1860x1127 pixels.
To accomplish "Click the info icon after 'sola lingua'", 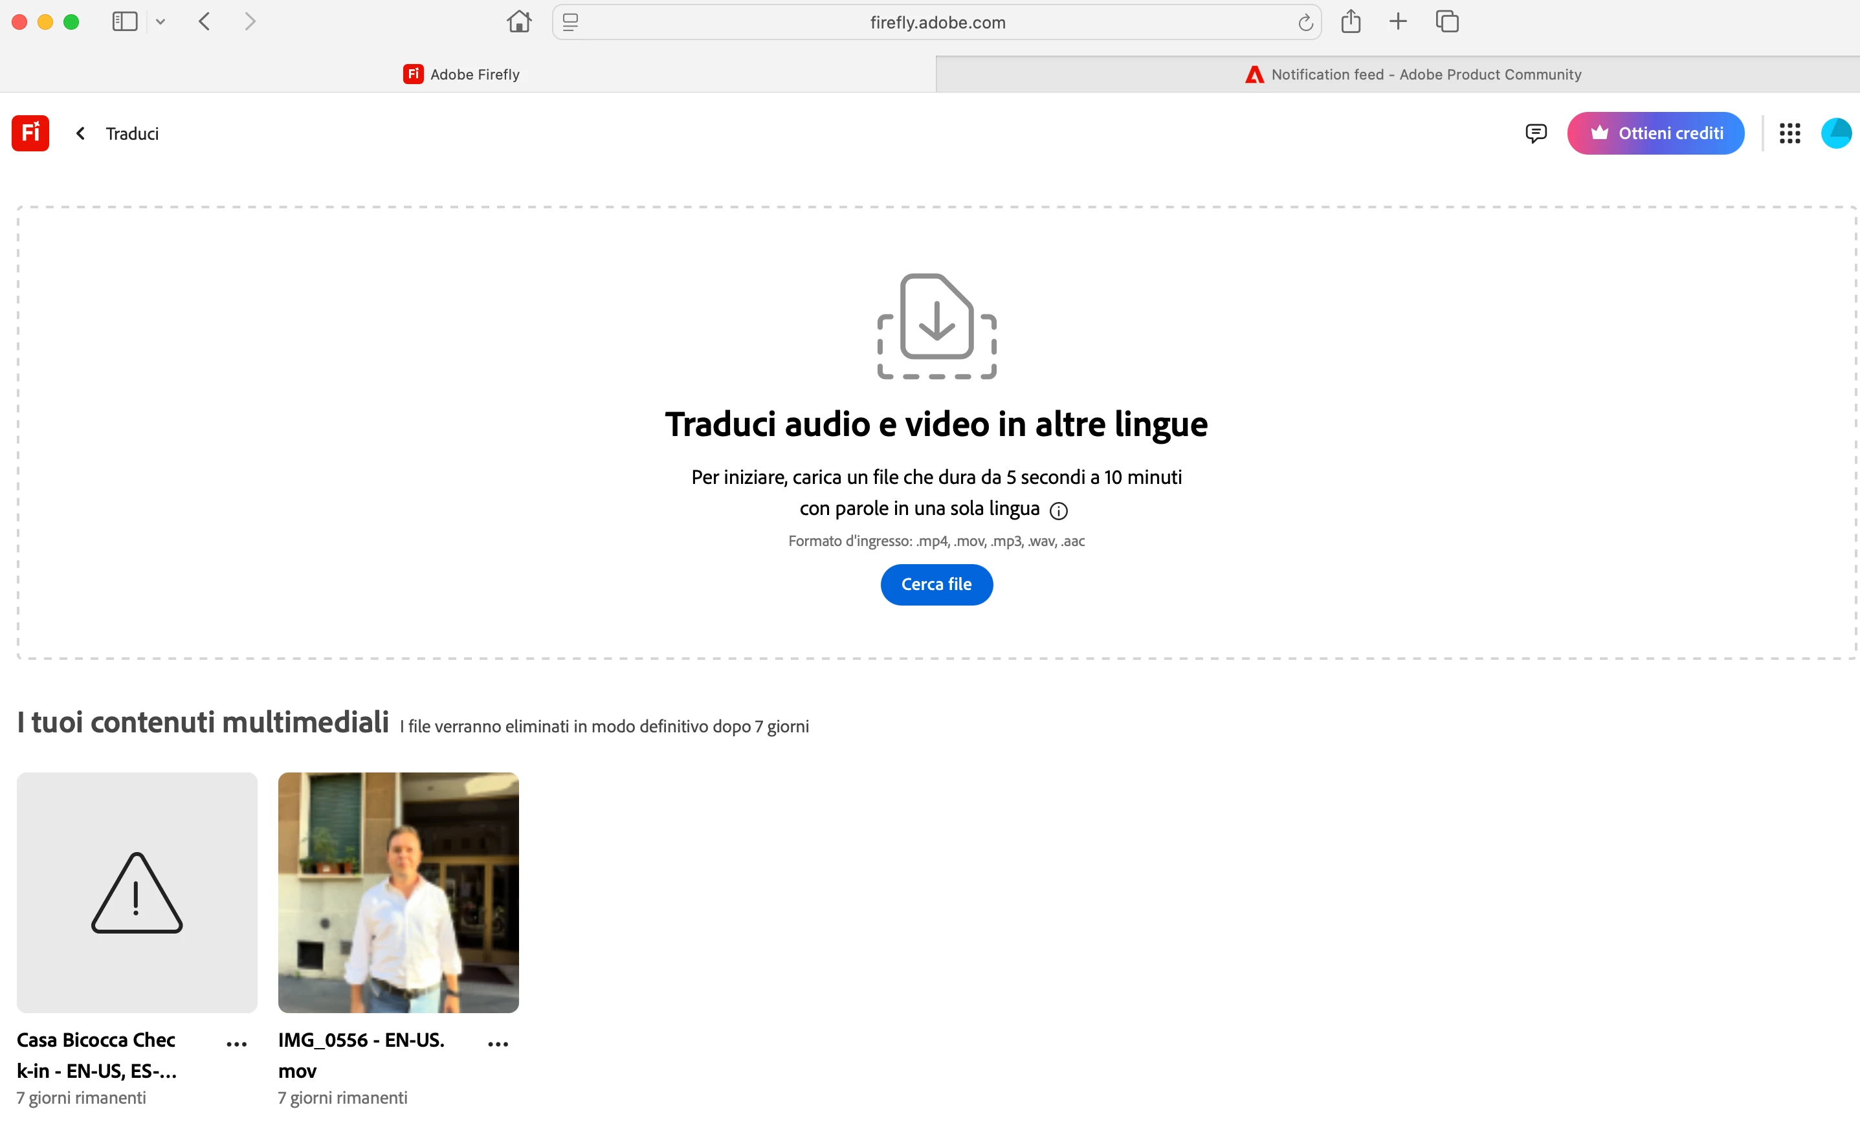I will [x=1058, y=511].
